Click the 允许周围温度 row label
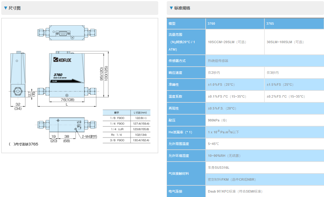This screenshot has width=324, height=197. click(186, 144)
